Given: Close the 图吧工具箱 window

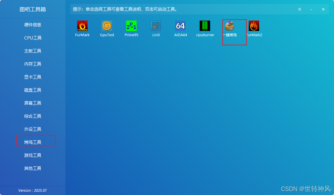Looking at the screenshot, I should click(323, 9).
